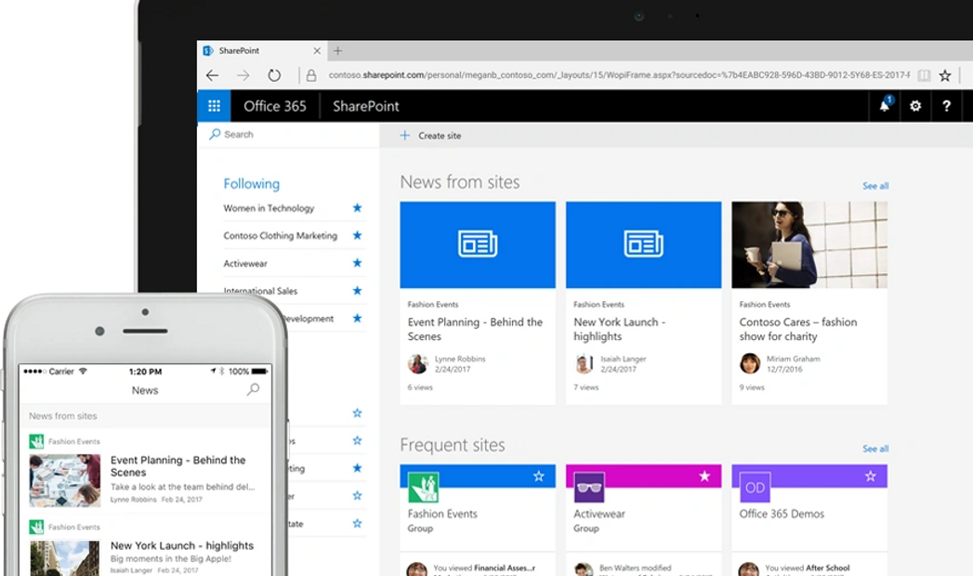This screenshot has width=973, height=576.
Task: Open International Sales from Following
Action: point(260,291)
